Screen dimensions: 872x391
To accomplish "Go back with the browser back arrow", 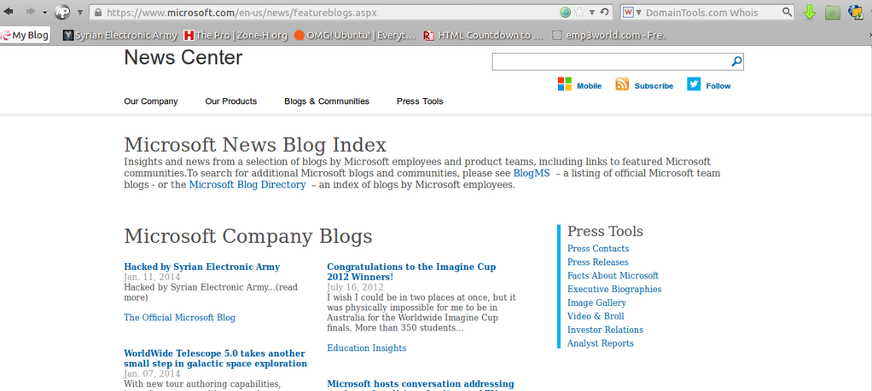I will click(x=9, y=12).
